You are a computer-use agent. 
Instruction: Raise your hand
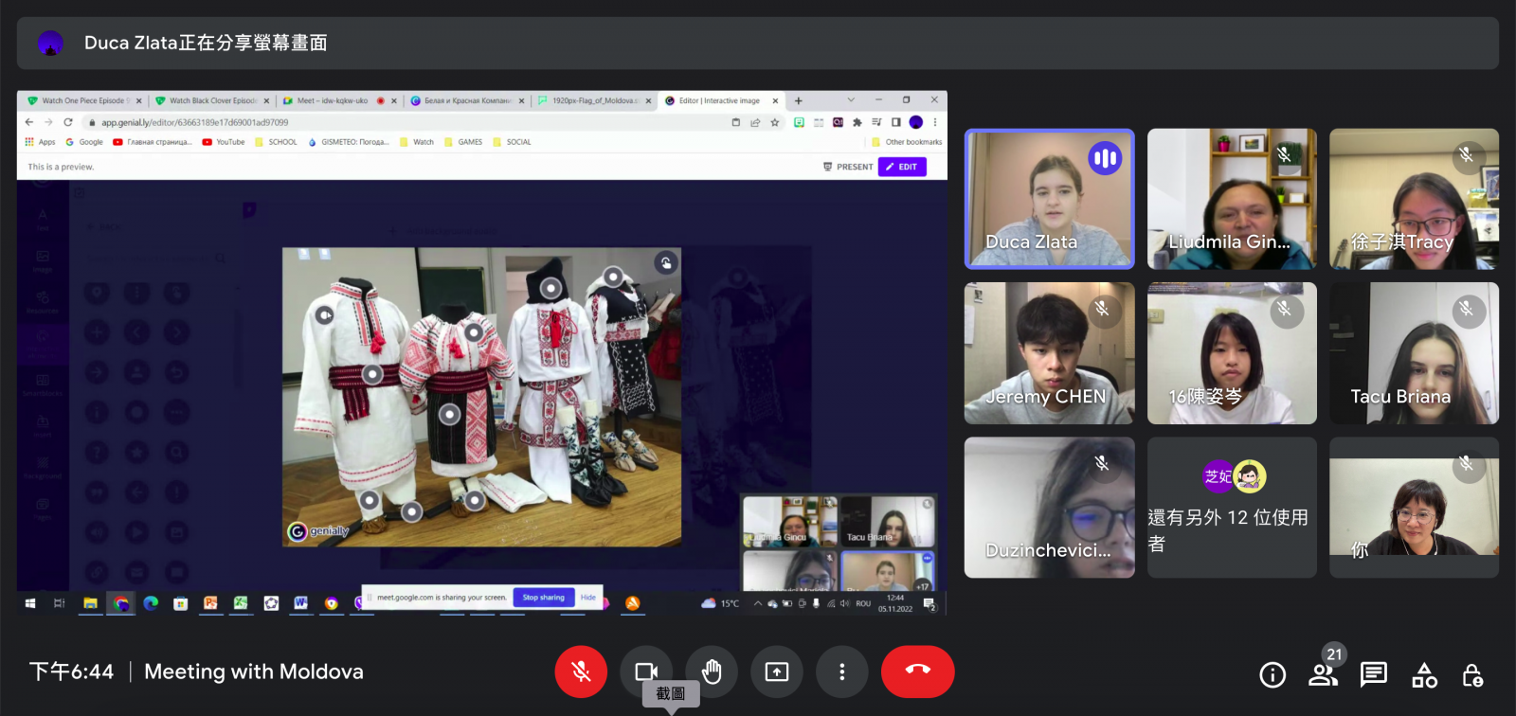click(x=712, y=671)
